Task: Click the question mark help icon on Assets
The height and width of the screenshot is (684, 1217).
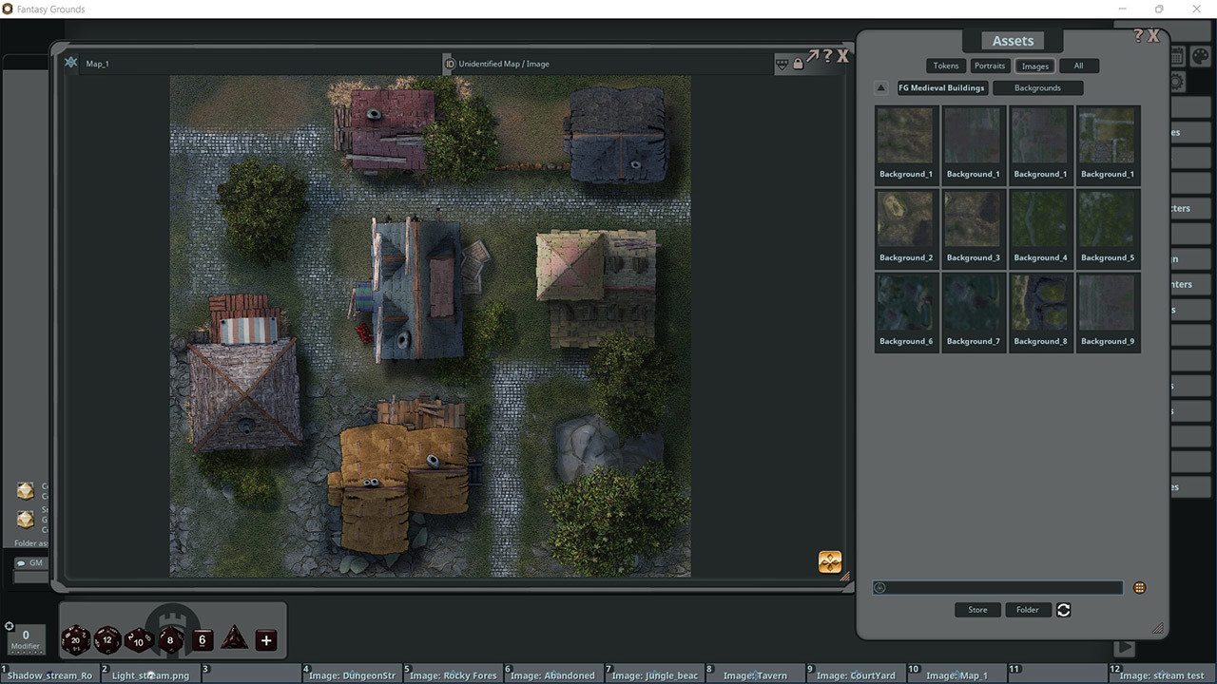Action: 1137,34
